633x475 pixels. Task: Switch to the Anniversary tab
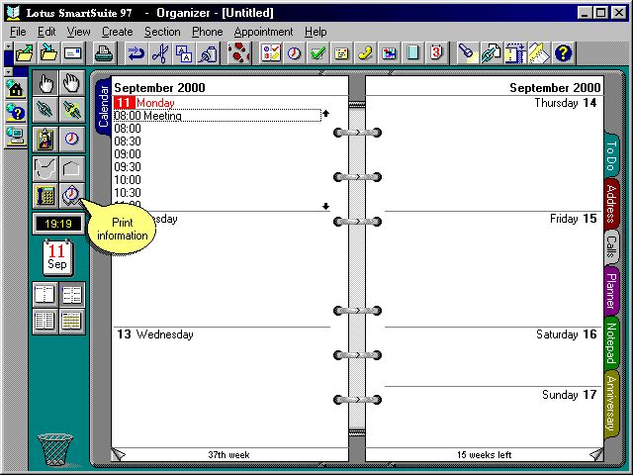[611, 403]
